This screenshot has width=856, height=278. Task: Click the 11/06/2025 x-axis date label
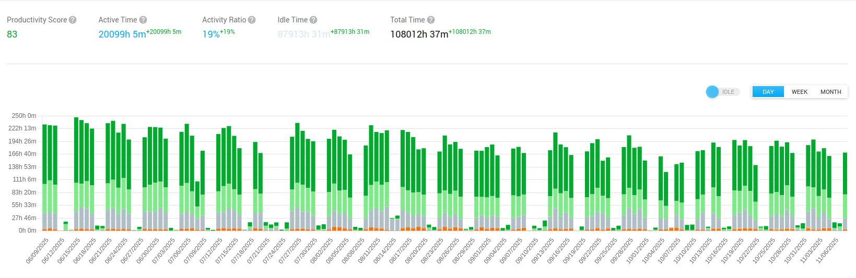(827, 250)
